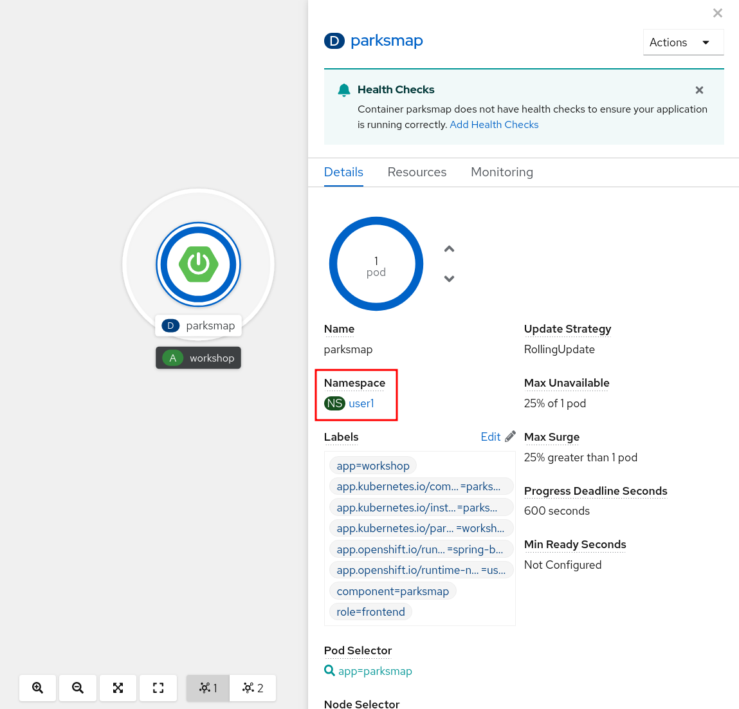Select topology layout 1
Image resolution: width=739 pixels, height=709 pixels.
(x=207, y=688)
